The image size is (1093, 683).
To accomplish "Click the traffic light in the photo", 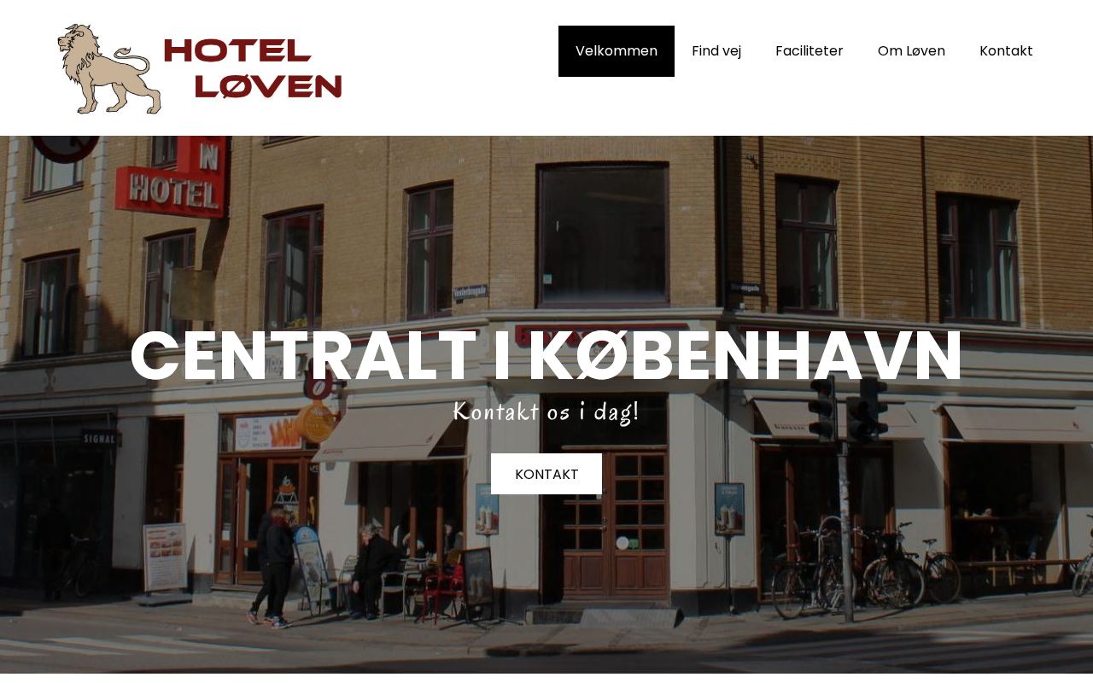I will (x=868, y=408).
